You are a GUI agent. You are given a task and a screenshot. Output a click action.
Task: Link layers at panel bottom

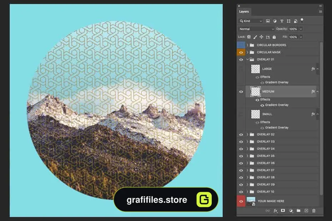pyautogui.click(x=268, y=211)
